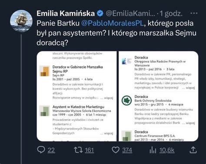Open the right LinkedIn screenshot image
206x164 pixels.
[x=159, y=96]
